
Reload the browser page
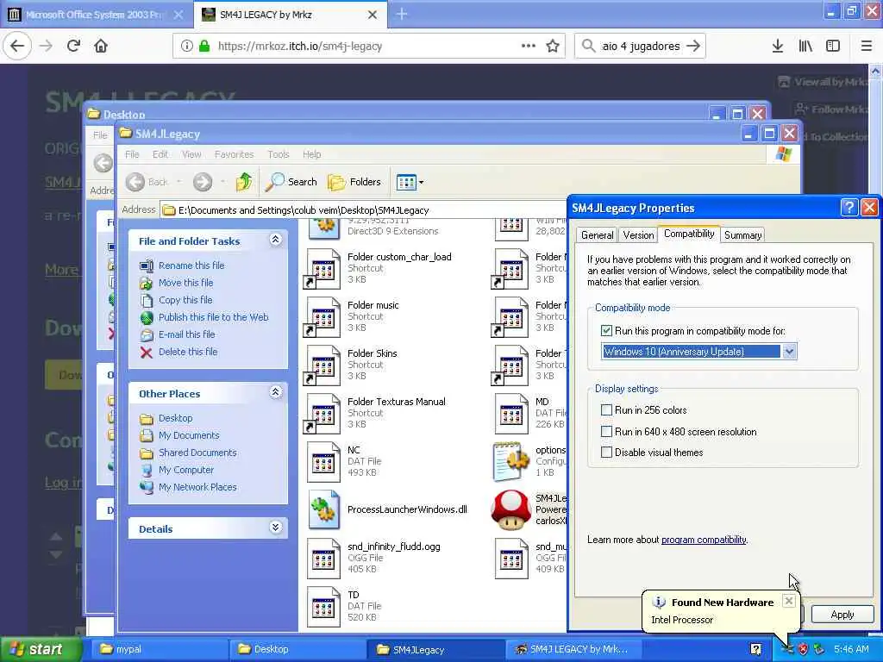tap(73, 46)
